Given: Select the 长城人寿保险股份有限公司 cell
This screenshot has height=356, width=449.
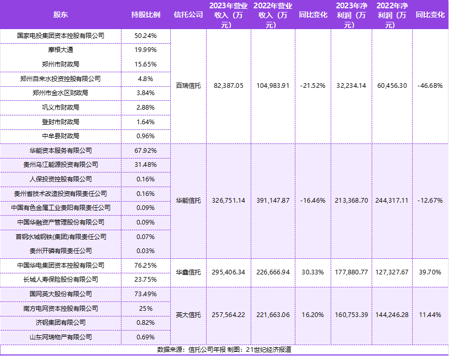Looking at the screenshot, I should click(60, 280).
